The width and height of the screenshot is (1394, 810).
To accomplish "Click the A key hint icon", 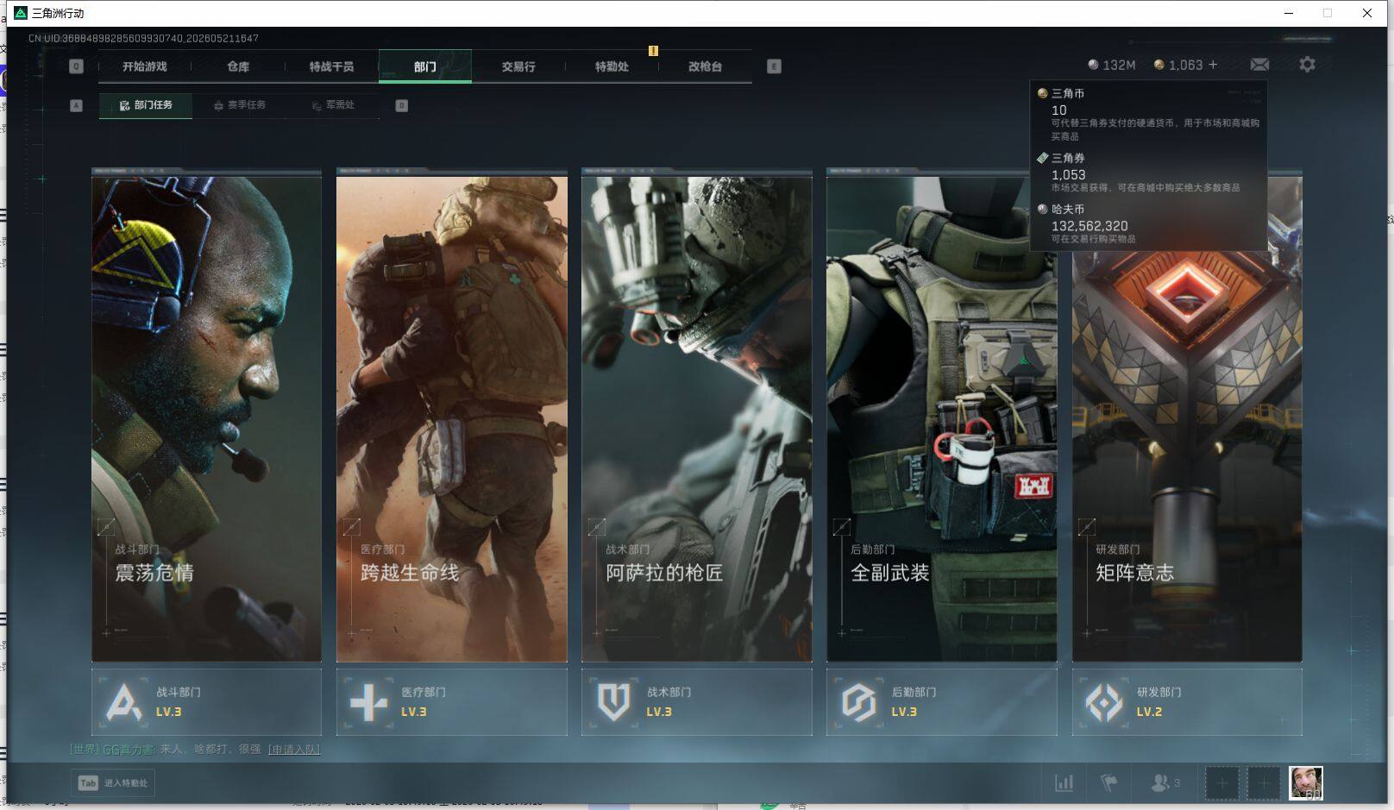I will [x=76, y=105].
